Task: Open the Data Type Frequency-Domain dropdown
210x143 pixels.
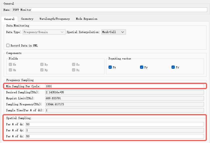Action: click(44, 32)
